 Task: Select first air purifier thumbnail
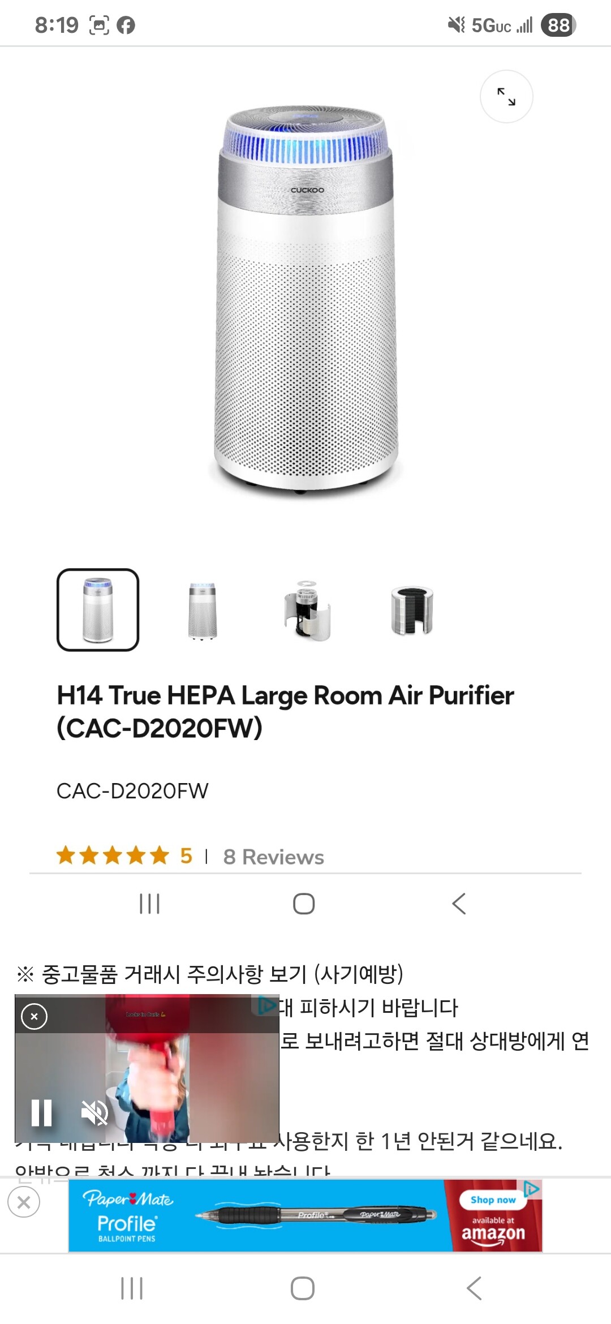(x=98, y=610)
